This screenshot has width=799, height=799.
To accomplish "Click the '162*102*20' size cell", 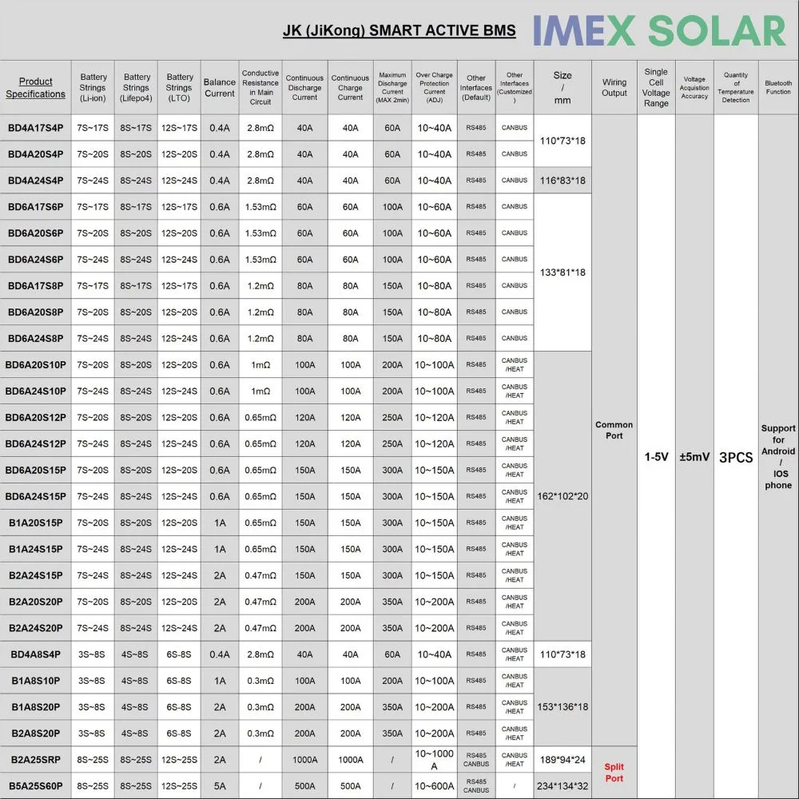I will (562, 496).
